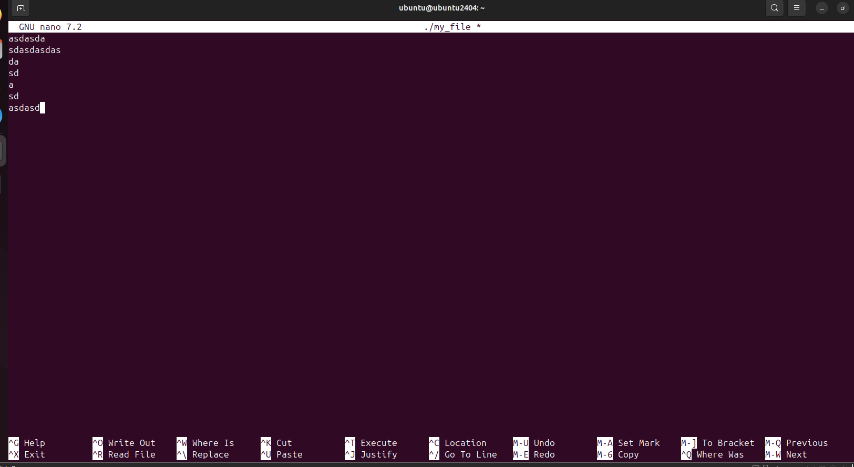
Task: Minimize the terminal window
Action: point(822,8)
